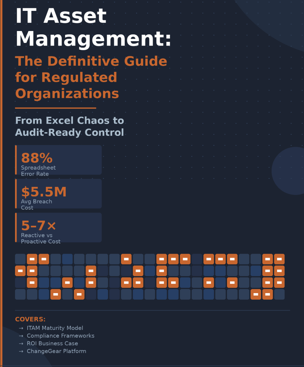Click the arrow bullet beside ChangeGear Platform
Image resolution: width=304 pixels, height=367 pixels.
pyautogui.click(x=21, y=351)
